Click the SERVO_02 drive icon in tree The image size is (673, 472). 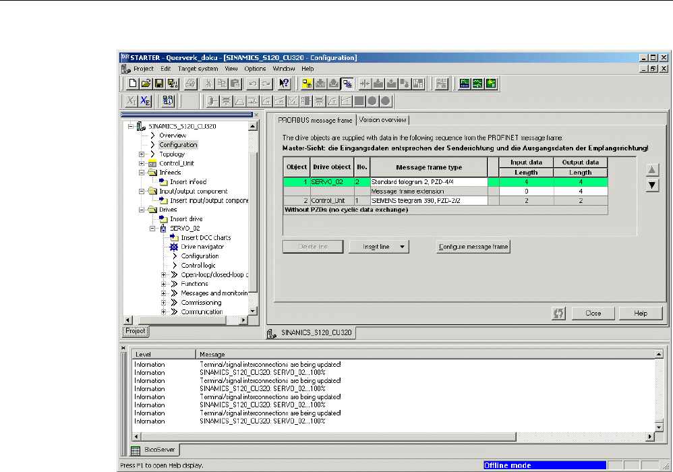[163, 229]
